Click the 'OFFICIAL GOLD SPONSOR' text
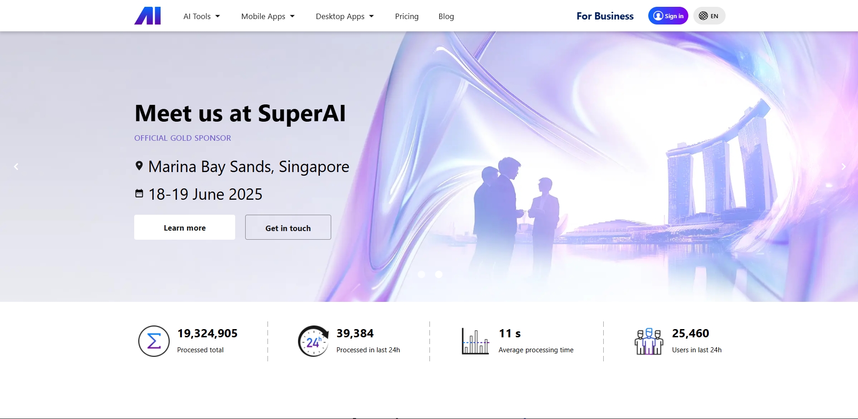This screenshot has width=858, height=419. coord(182,138)
